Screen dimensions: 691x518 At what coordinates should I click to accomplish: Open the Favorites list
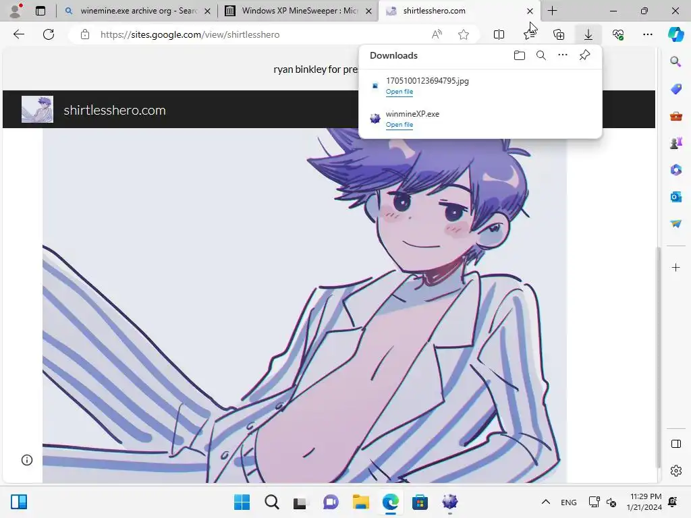pos(529,34)
